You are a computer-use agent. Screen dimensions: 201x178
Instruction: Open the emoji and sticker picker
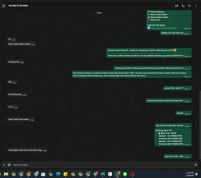(x=9, y=165)
